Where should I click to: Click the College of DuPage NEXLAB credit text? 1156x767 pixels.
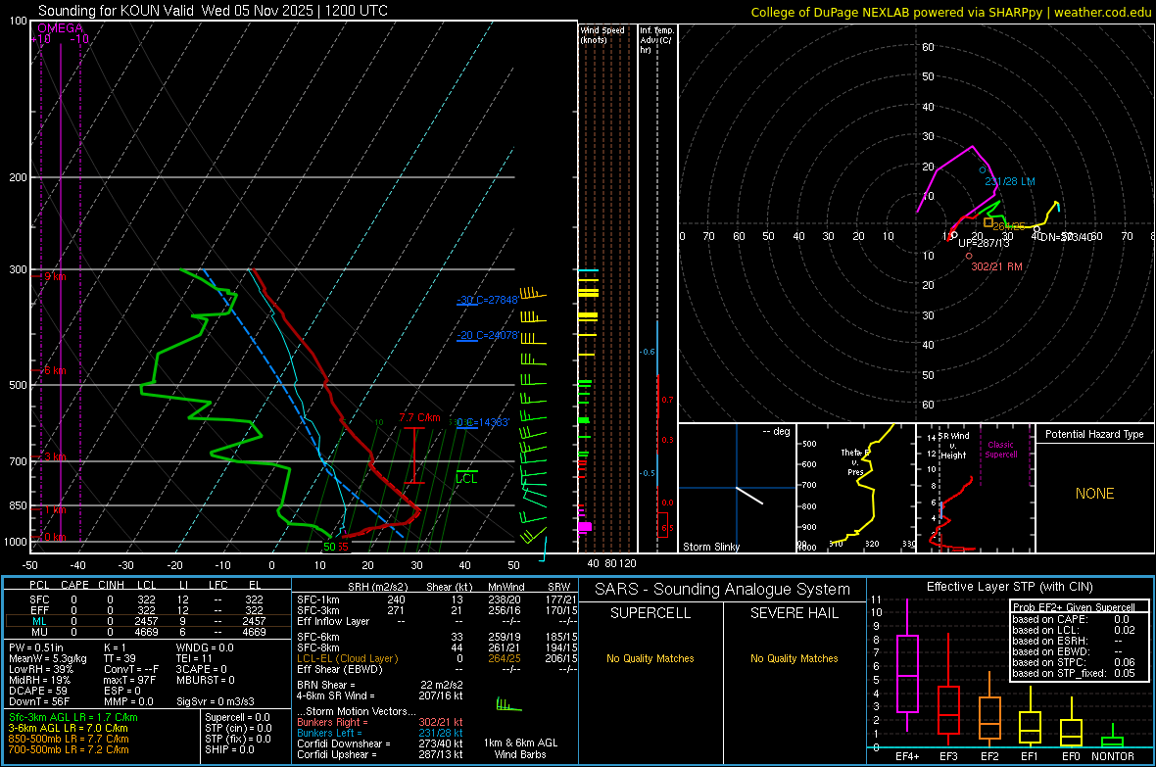(950, 12)
